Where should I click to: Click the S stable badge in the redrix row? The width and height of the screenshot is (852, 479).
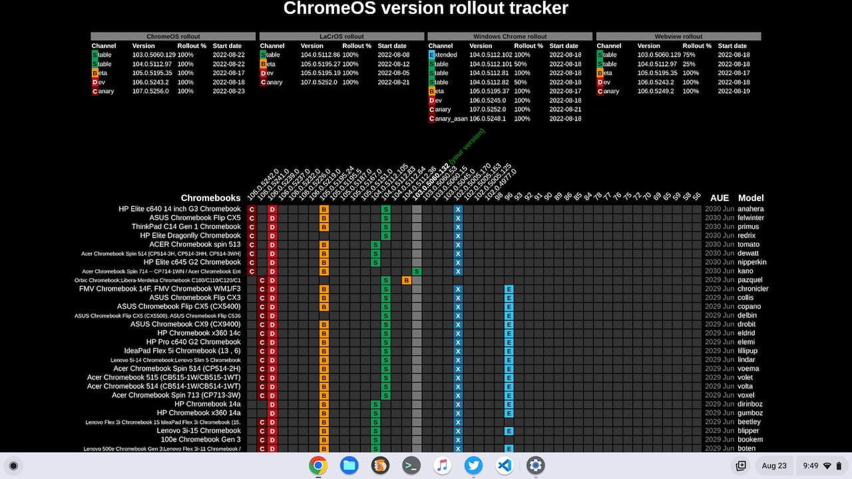tap(385, 236)
